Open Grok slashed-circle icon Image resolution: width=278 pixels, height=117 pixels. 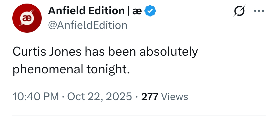pos(239,11)
